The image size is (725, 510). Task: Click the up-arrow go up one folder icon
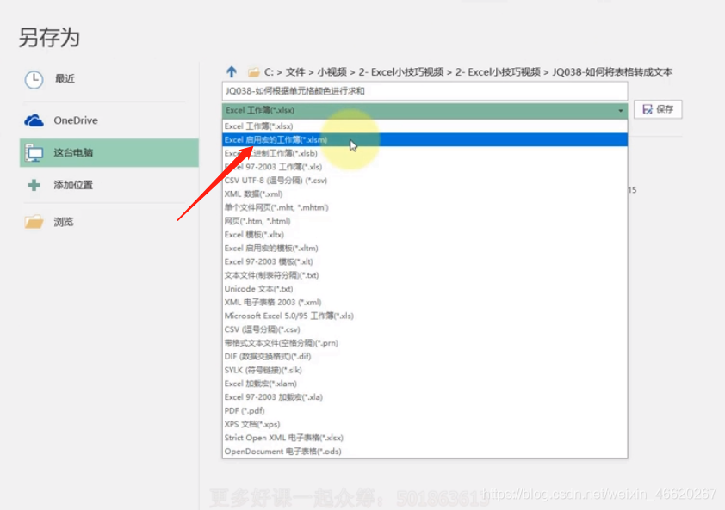coord(232,71)
